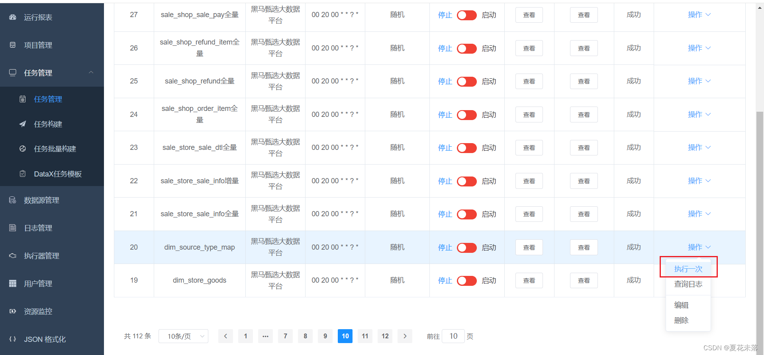Go to page 1
Viewport: 764px width, 355px height.
point(245,336)
